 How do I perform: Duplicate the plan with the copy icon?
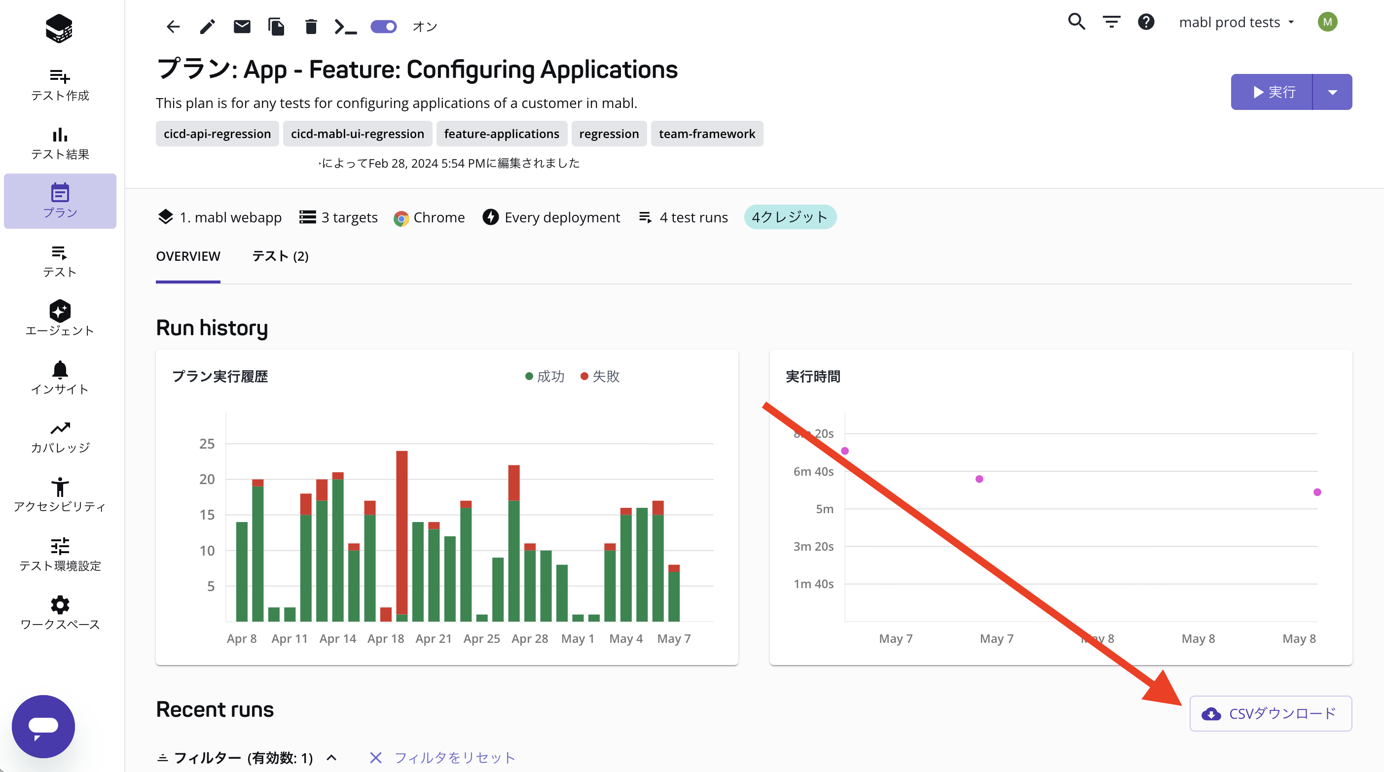point(276,27)
